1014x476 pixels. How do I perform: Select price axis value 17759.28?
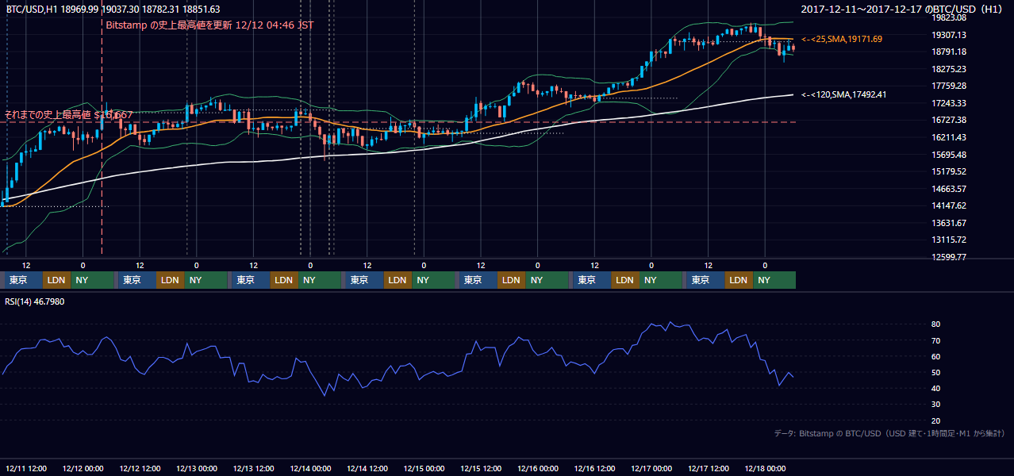(x=948, y=86)
